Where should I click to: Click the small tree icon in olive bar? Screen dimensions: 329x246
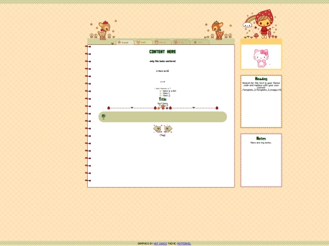pyautogui.click(x=104, y=117)
